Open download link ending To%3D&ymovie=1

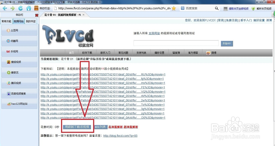[x=103, y=105]
